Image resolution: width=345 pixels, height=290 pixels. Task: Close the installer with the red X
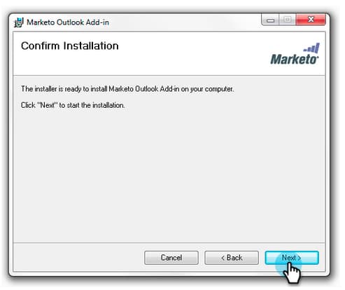click(x=311, y=20)
